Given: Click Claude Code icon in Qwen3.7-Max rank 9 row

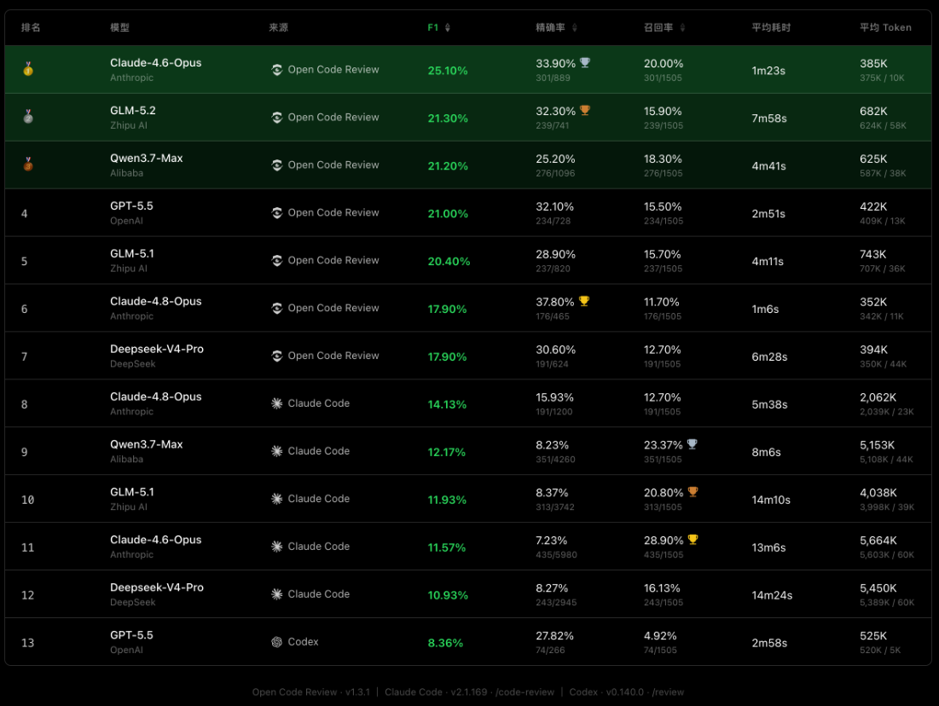Looking at the screenshot, I should click(x=276, y=451).
